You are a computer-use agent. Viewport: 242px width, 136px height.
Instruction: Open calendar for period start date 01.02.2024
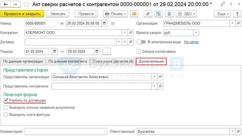pos(55,51)
